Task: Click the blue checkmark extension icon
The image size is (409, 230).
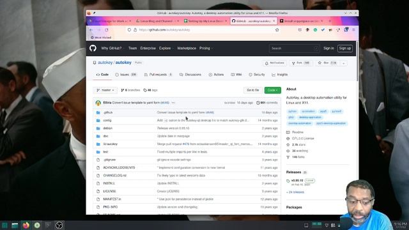Action: (323, 30)
